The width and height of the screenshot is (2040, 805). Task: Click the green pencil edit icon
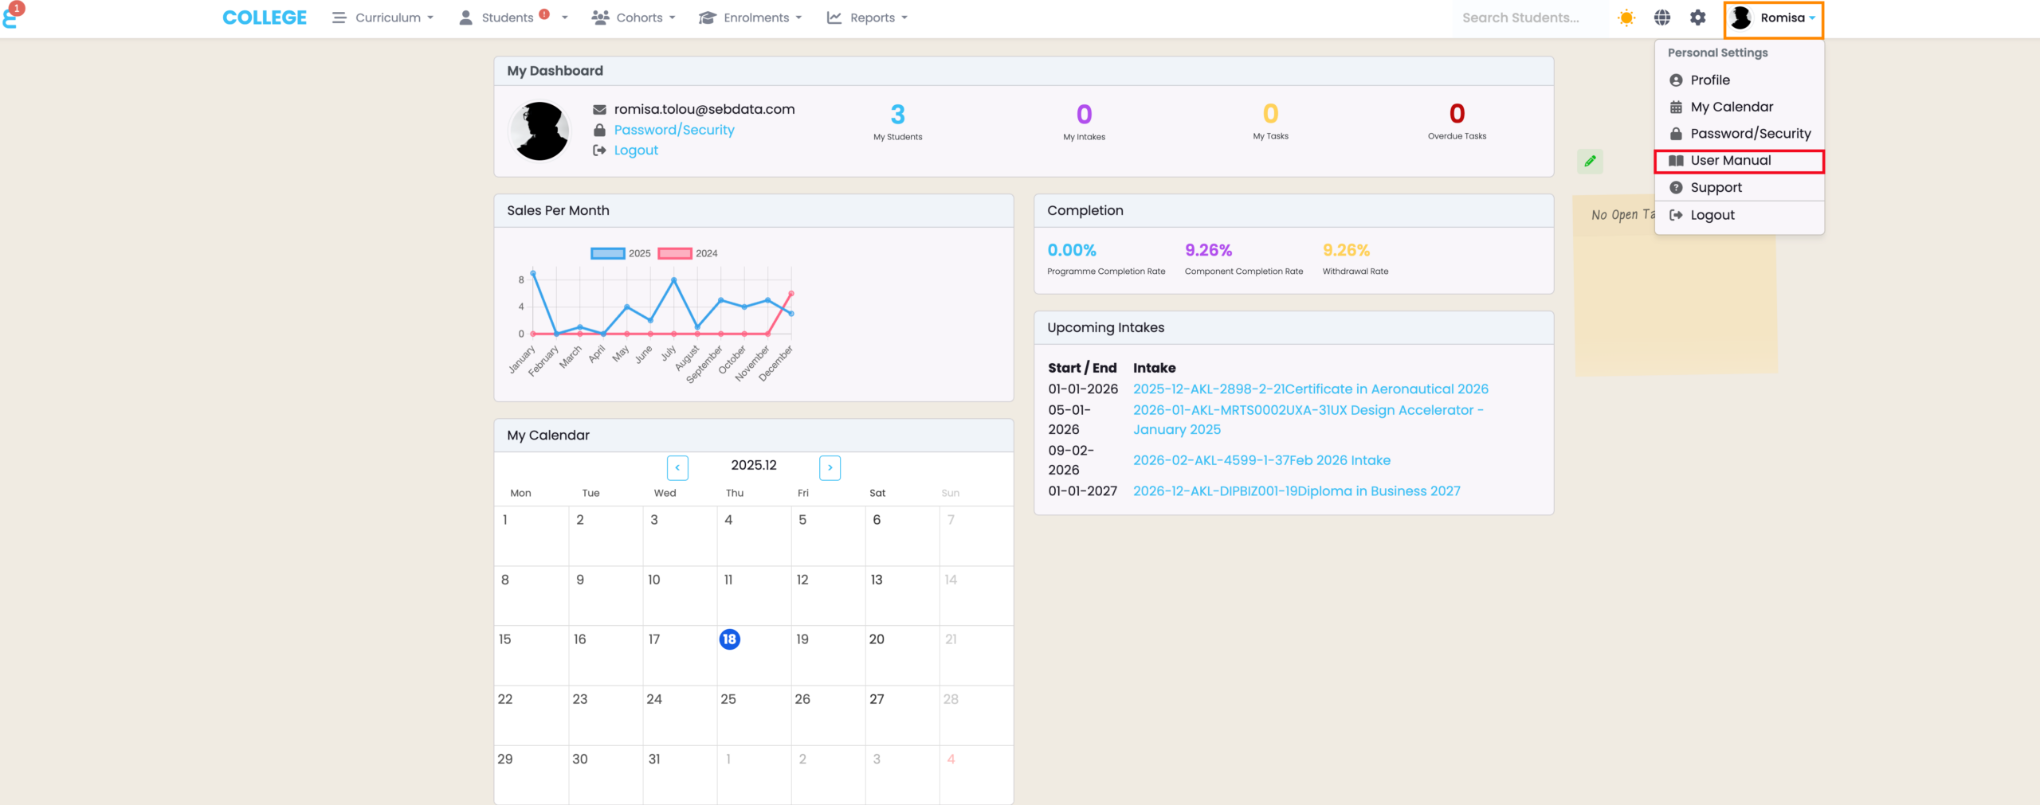click(x=1590, y=162)
